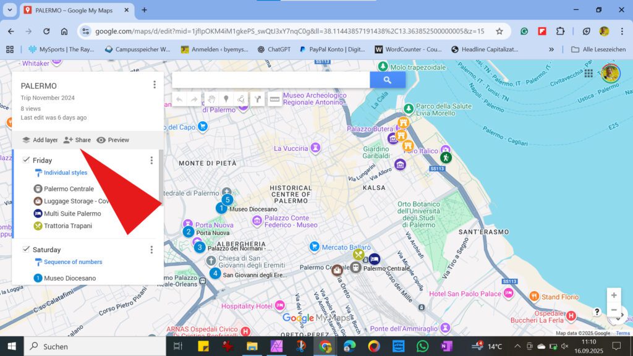Screen dimensions: 633x356
Task: Open the measure distances tool
Action: click(x=274, y=99)
